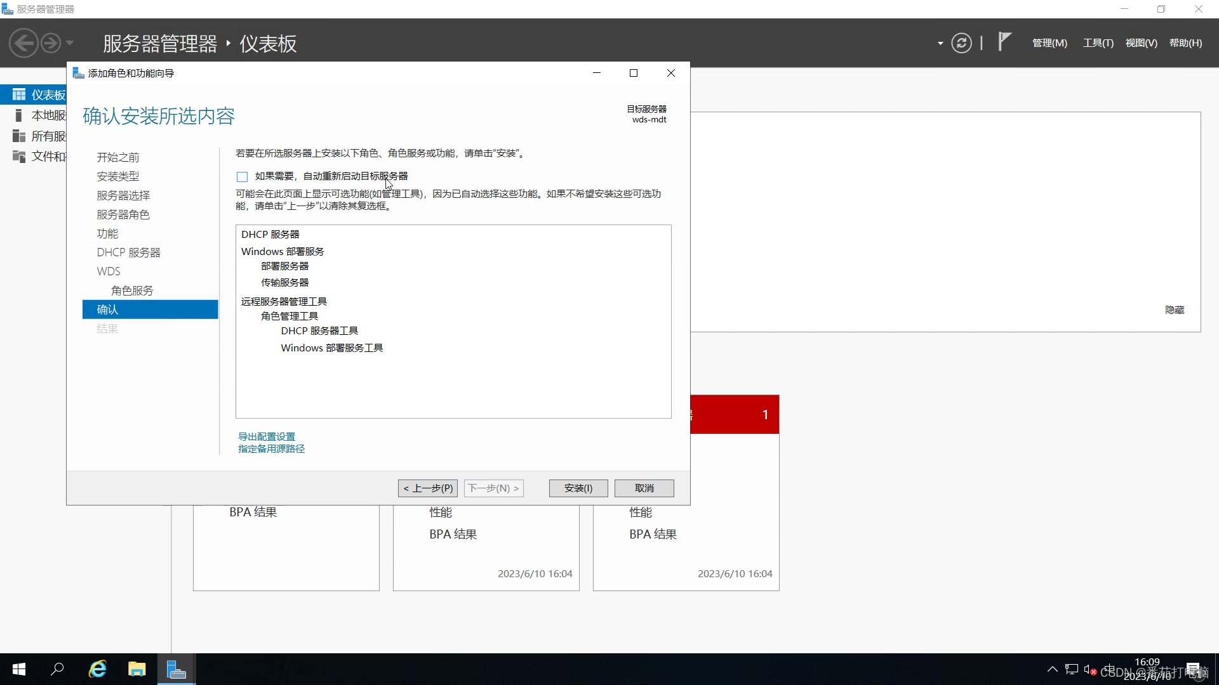Open 性能 in the middle dashboard tile

coord(441,512)
